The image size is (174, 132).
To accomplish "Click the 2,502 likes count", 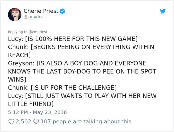I will [x=23, y=122].
